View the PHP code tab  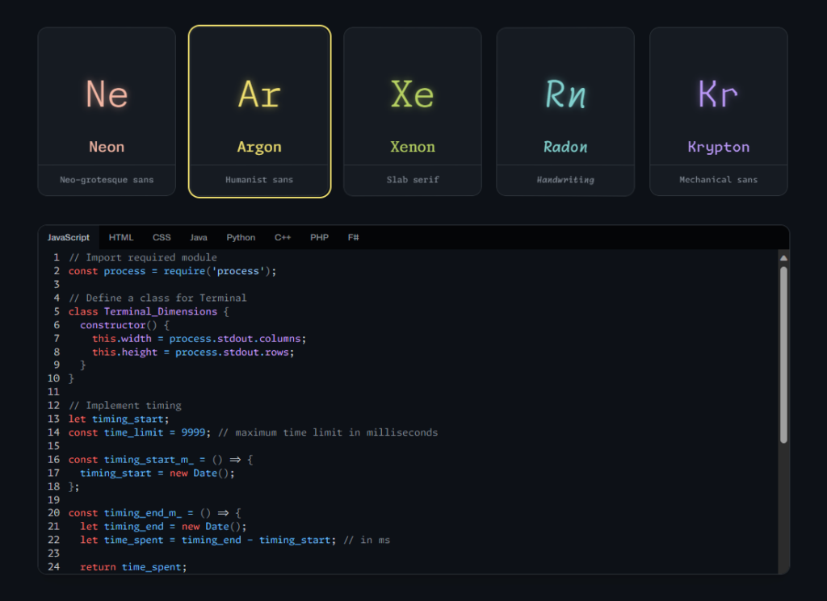pyautogui.click(x=319, y=237)
